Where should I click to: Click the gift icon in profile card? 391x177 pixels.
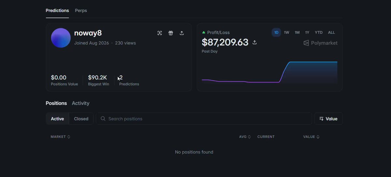tap(171, 33)
